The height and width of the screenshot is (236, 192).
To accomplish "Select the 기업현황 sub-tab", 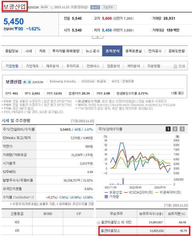I will [x=12, y=66].
